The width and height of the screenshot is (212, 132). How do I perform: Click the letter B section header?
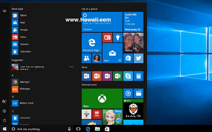tap(13, 97)
